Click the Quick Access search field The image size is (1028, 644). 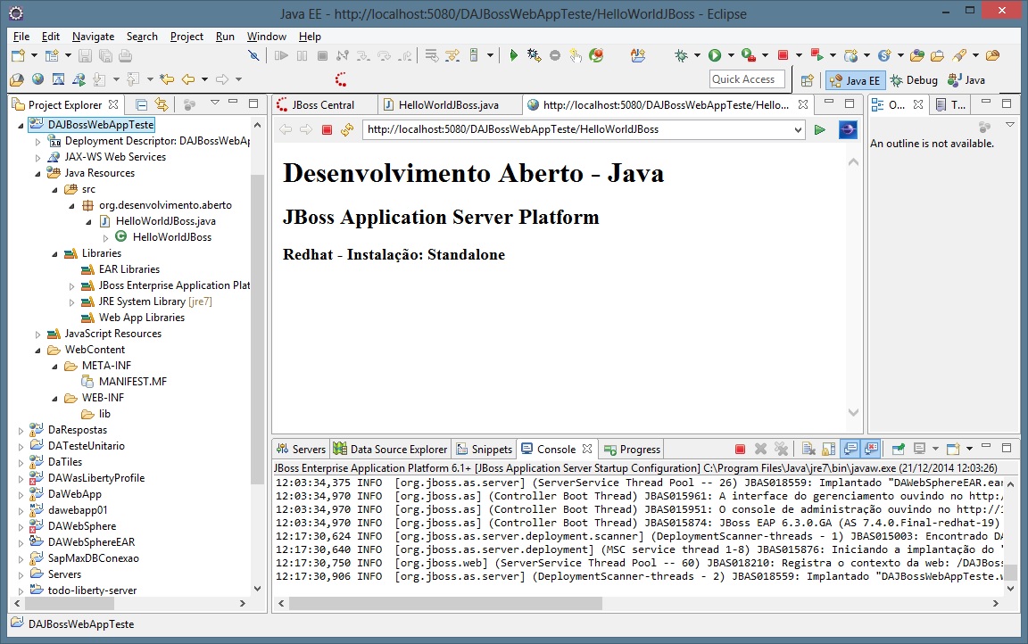click(x=747, y=79)
